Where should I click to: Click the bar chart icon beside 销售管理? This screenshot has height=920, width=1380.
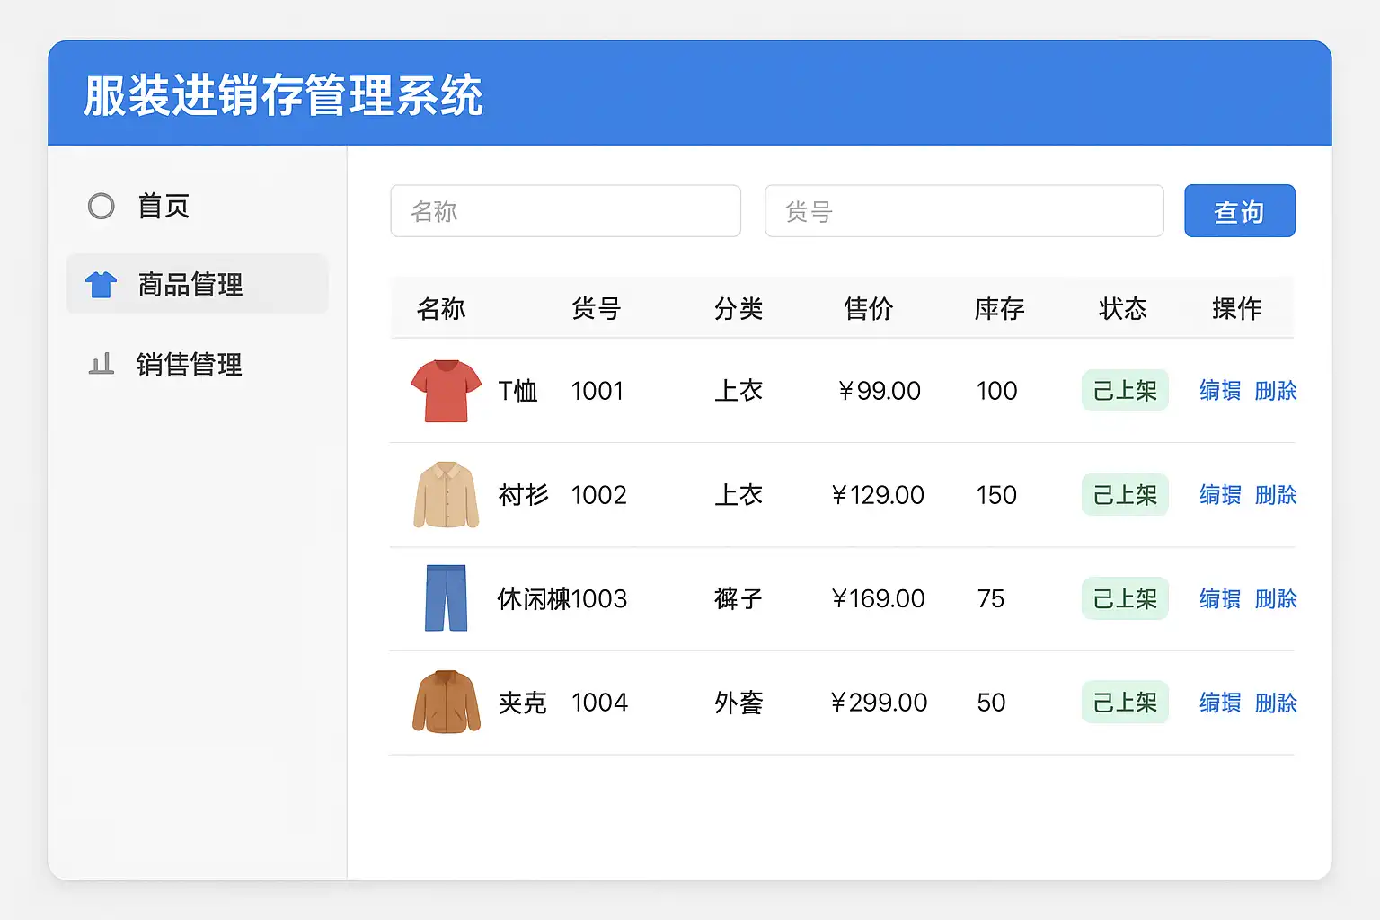(102, 364)
